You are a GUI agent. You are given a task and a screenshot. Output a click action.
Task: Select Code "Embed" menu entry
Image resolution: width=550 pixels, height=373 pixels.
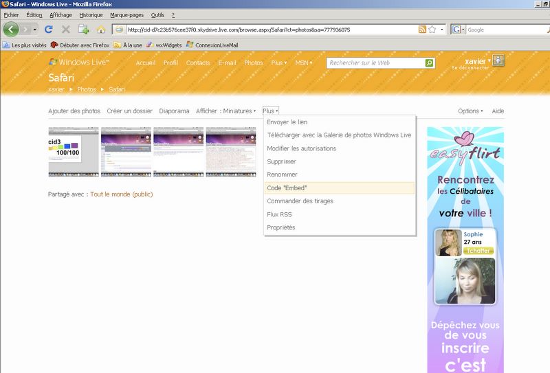click(340, 188)
